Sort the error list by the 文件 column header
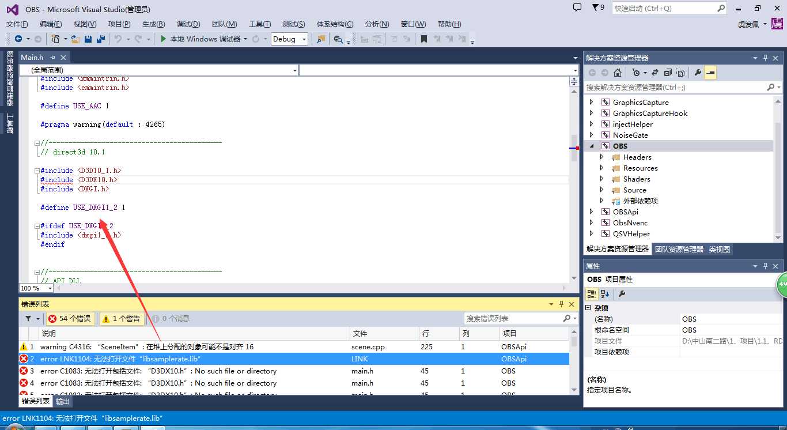787x430 pixels. 384,333
